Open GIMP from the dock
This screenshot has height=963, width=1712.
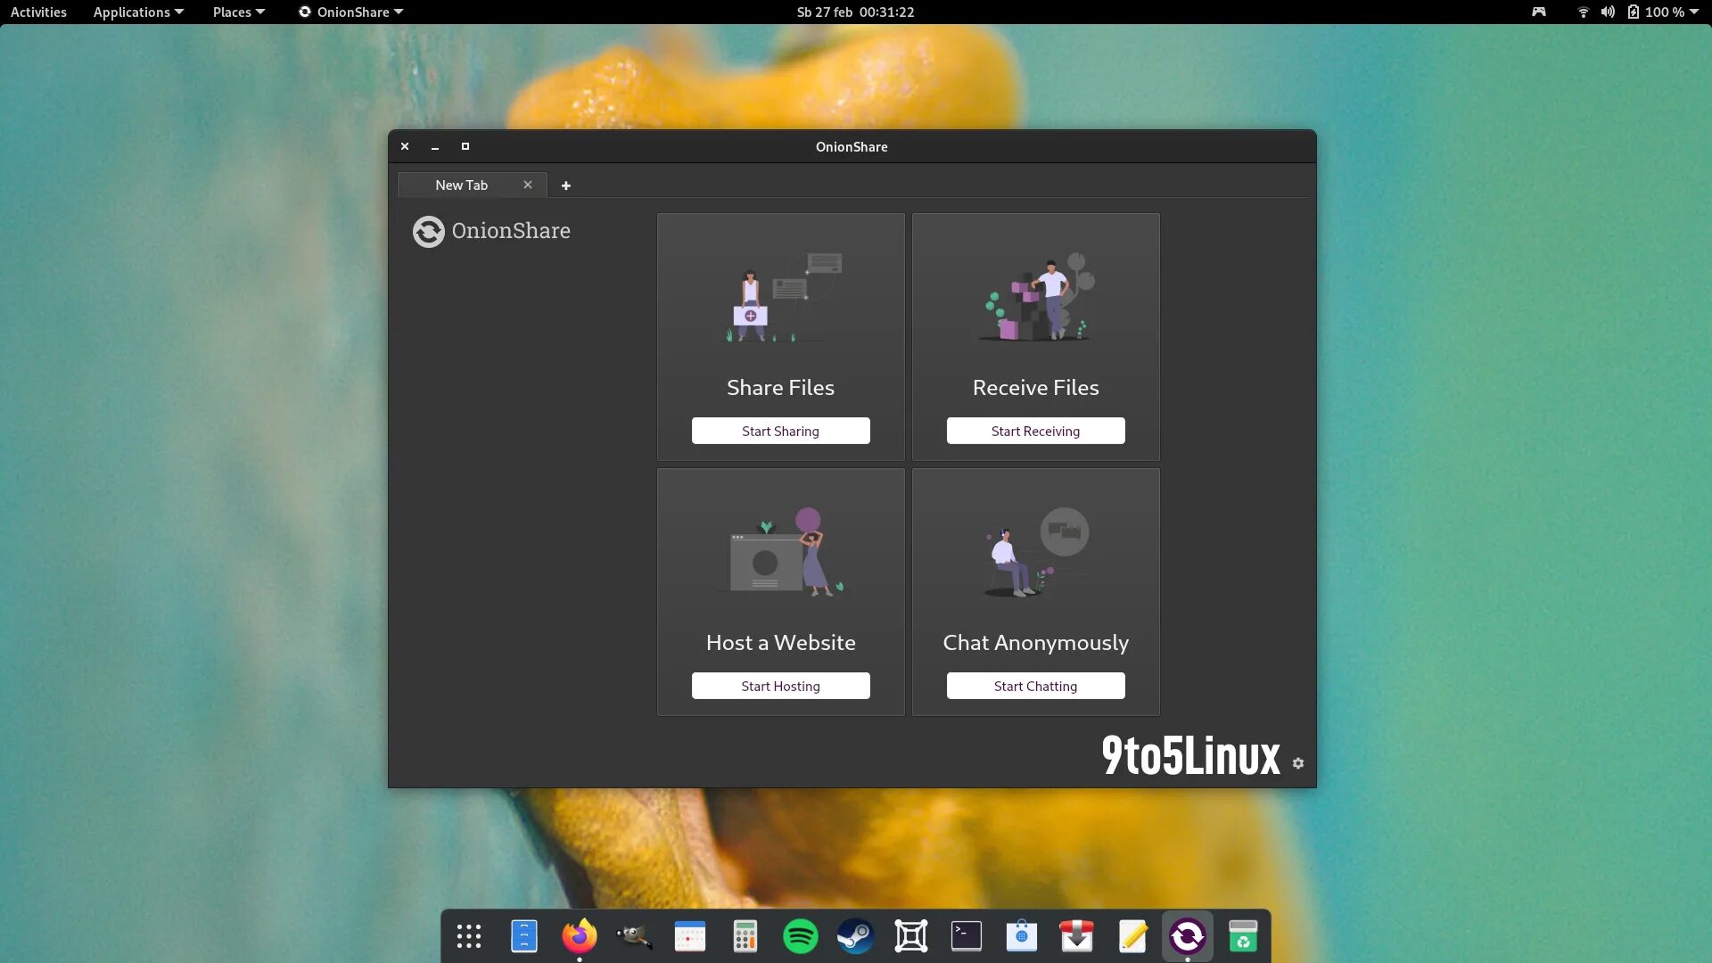(x=634, y=936)
